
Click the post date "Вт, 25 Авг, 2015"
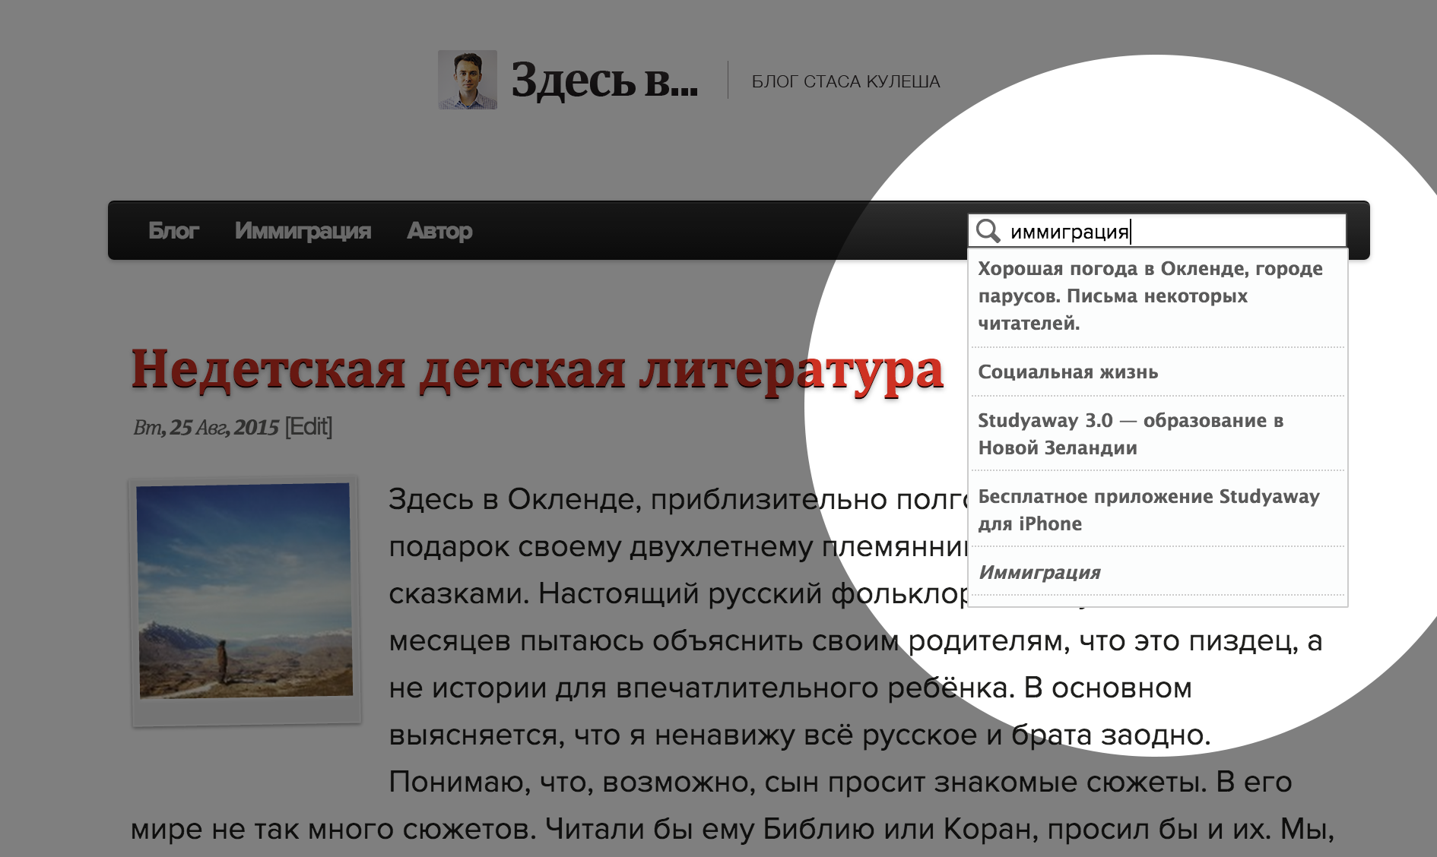click(x=206, y=428)
